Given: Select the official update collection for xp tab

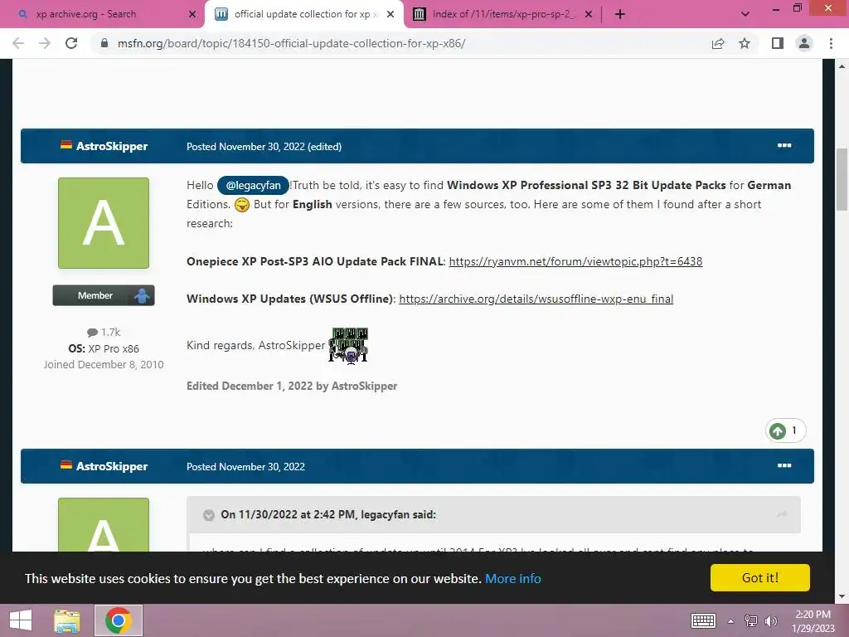Looking at the screenshot, I should [x=303, y=14].
